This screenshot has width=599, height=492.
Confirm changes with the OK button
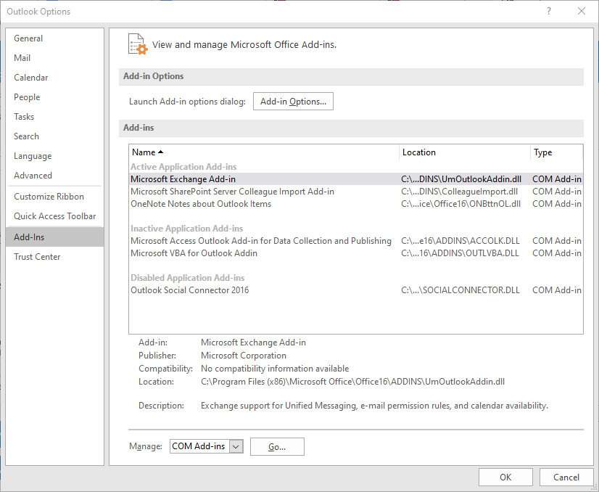[505, 477]
